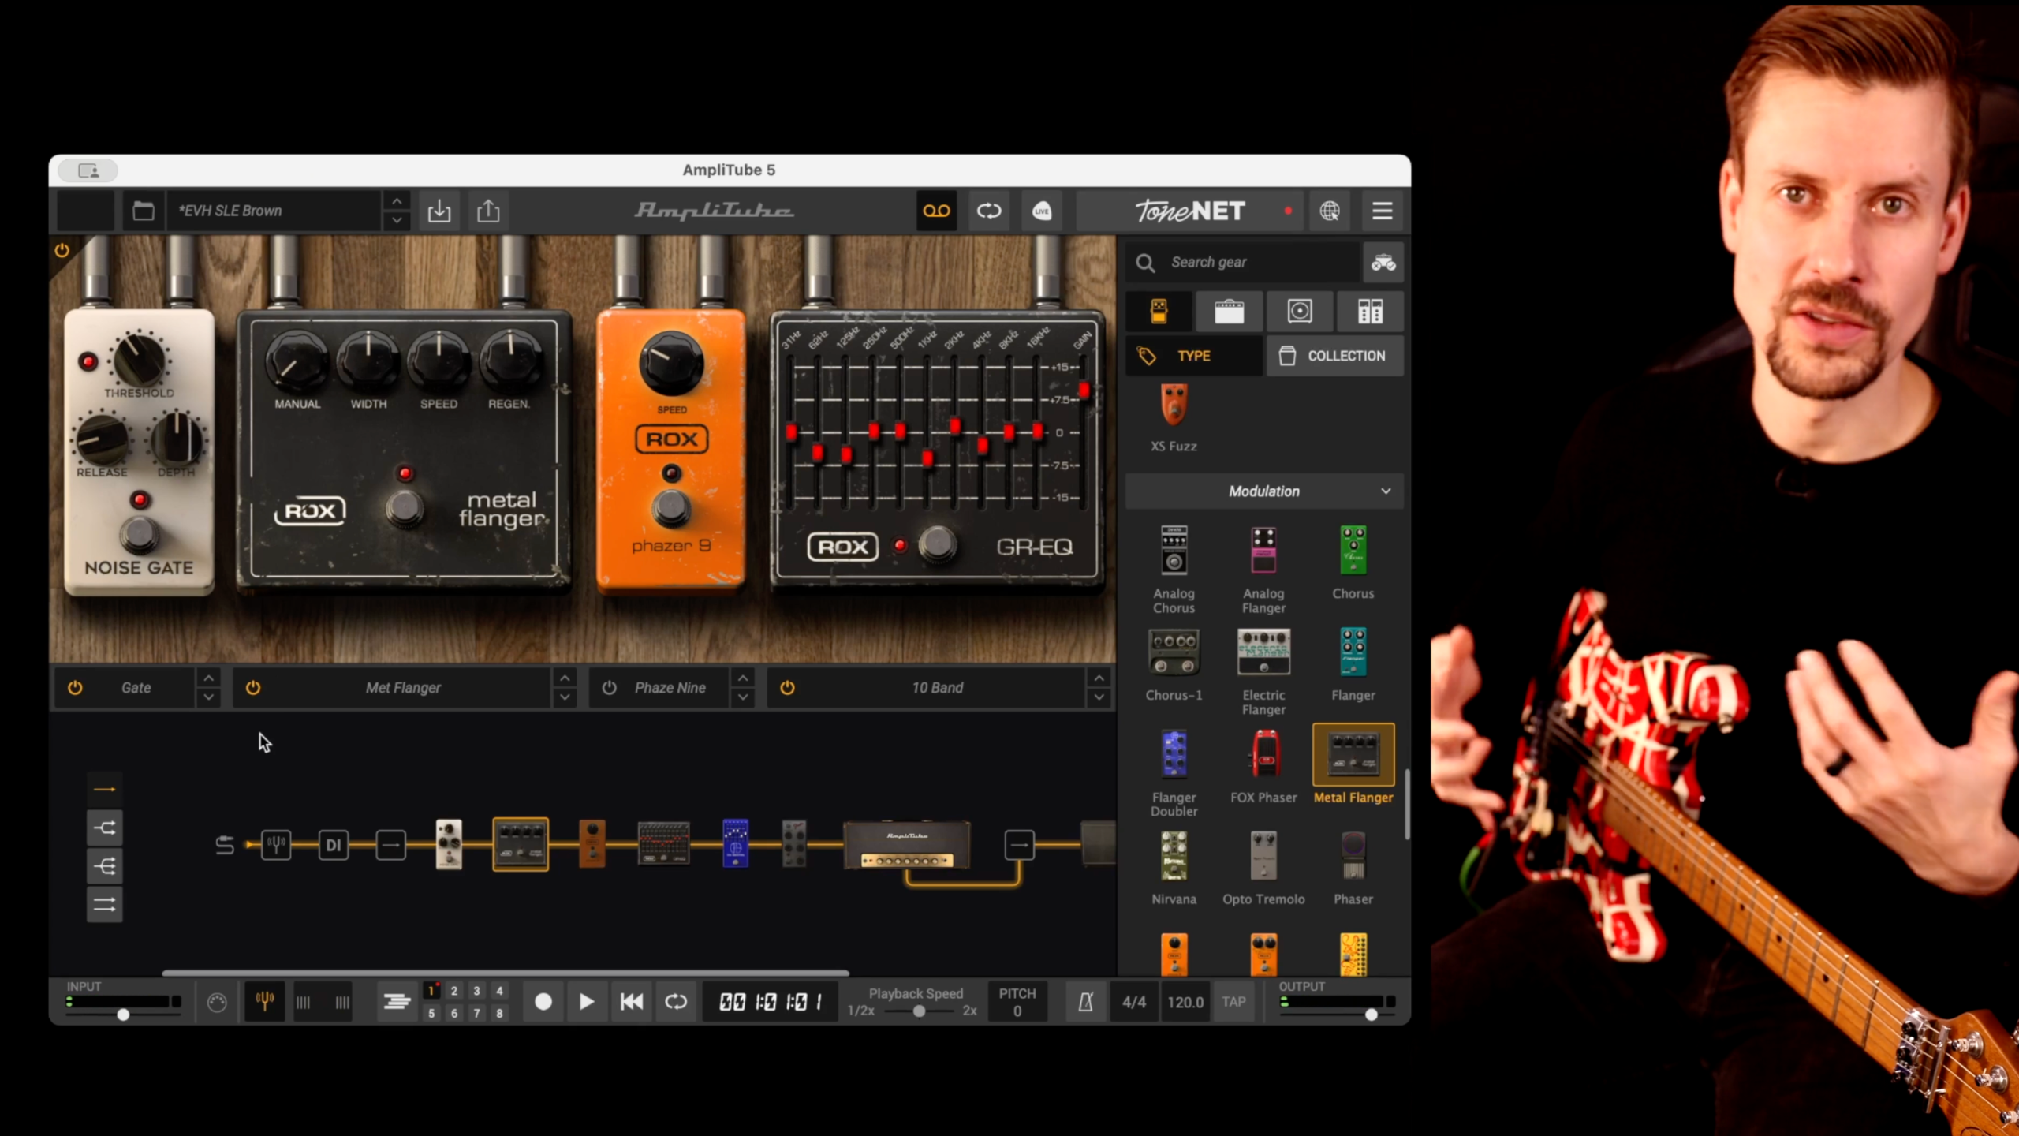Image resolution: width=2019 pixels, height=1136 pixels.
Task: Toggle the transport loop button
Action: (x=676, y=1002)
